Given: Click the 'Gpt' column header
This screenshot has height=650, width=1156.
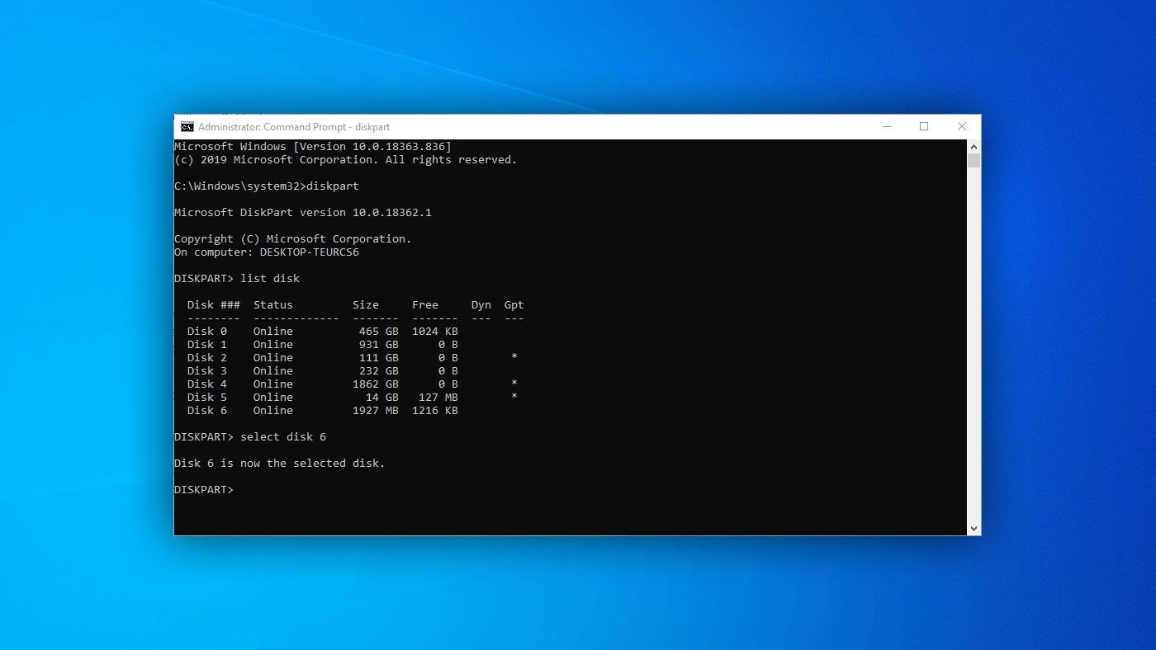Looking at the screenshot, I should (514, 304).
